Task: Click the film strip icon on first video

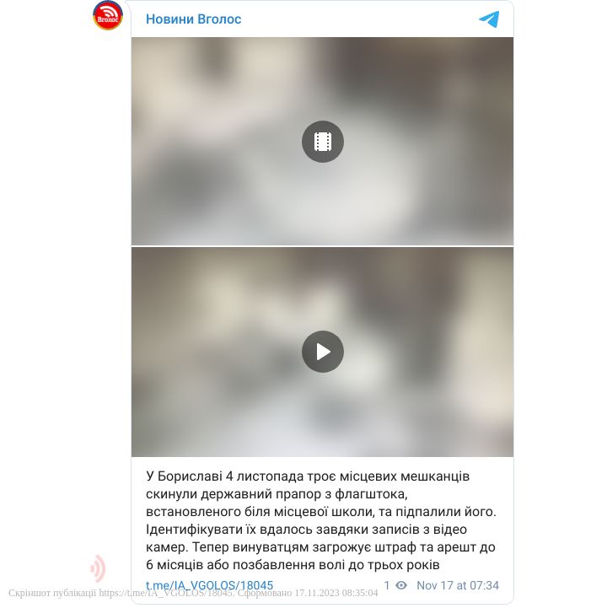Action: pos(323,142)
